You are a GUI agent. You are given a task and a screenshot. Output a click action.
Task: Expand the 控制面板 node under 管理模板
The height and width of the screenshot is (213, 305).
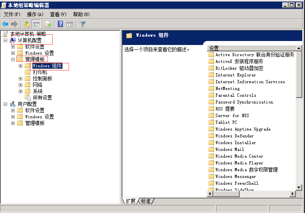click(x=20, y=78)
